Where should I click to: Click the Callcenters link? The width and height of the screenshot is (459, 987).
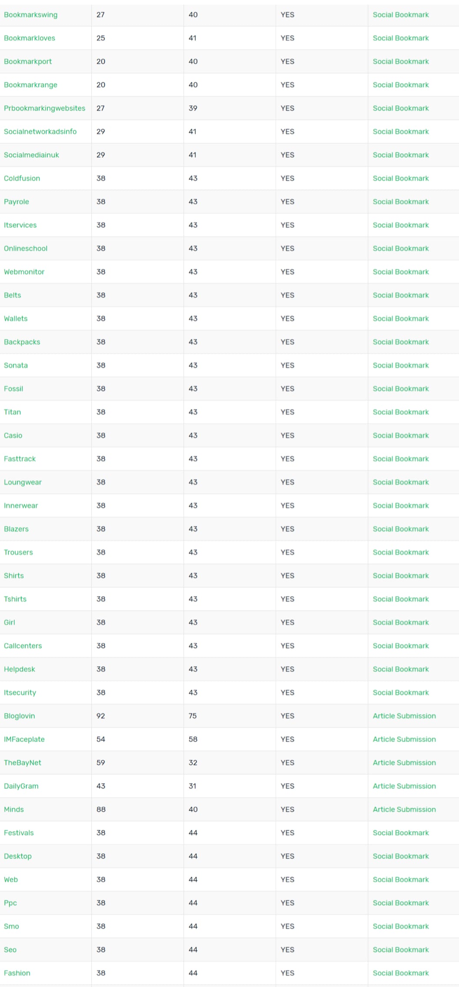pos(23,646)
